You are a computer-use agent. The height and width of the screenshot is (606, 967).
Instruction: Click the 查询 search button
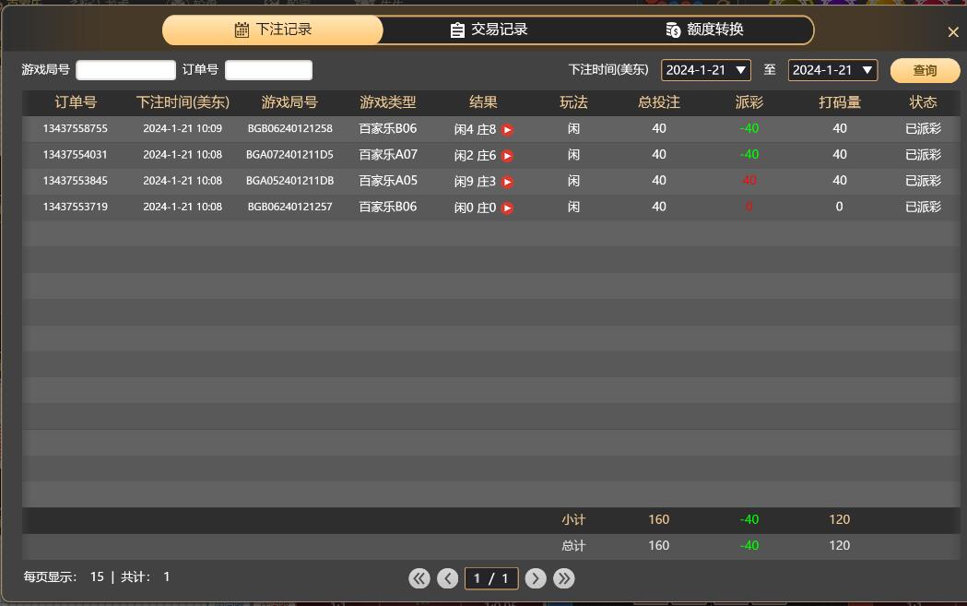[x=925, y=70]
